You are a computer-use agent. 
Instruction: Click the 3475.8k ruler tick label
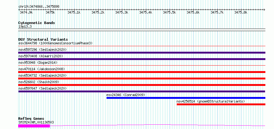tap(241, 12)
